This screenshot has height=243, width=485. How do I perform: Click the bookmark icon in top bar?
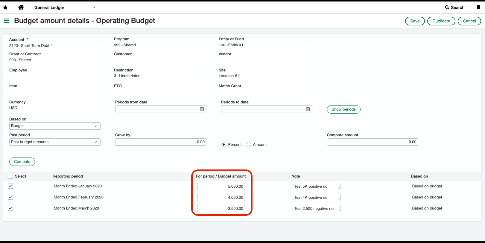[x=478, y=7]
